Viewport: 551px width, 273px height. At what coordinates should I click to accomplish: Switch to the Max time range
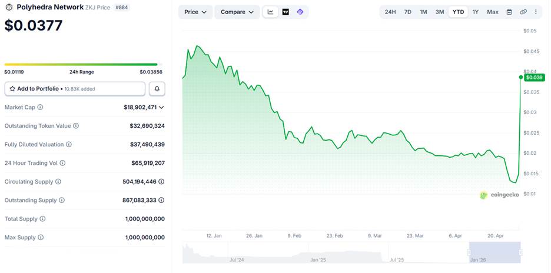click(493, 12)
